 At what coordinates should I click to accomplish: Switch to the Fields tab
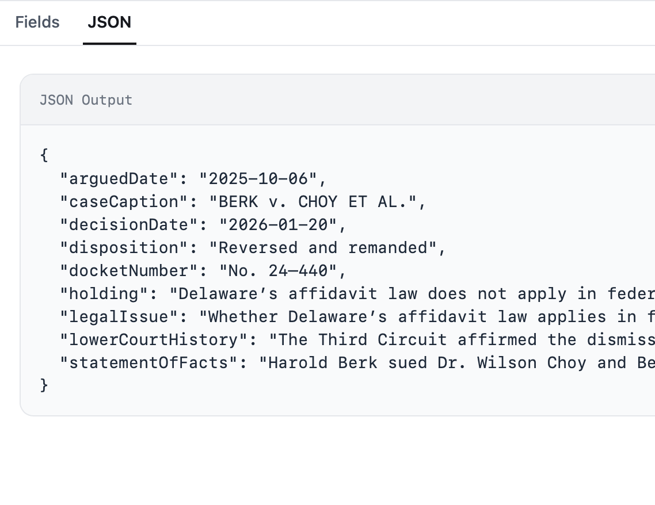(37, 22)
